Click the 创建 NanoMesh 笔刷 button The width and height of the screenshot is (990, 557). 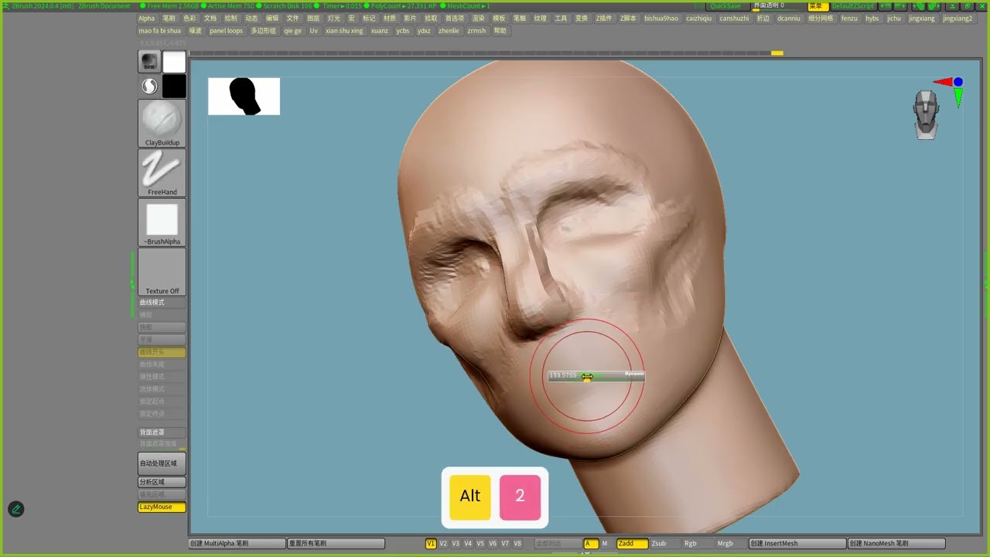[x=896, y=544]
